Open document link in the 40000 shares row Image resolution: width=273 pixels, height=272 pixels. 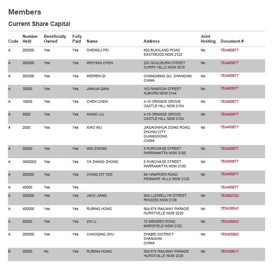pos(229,187)
